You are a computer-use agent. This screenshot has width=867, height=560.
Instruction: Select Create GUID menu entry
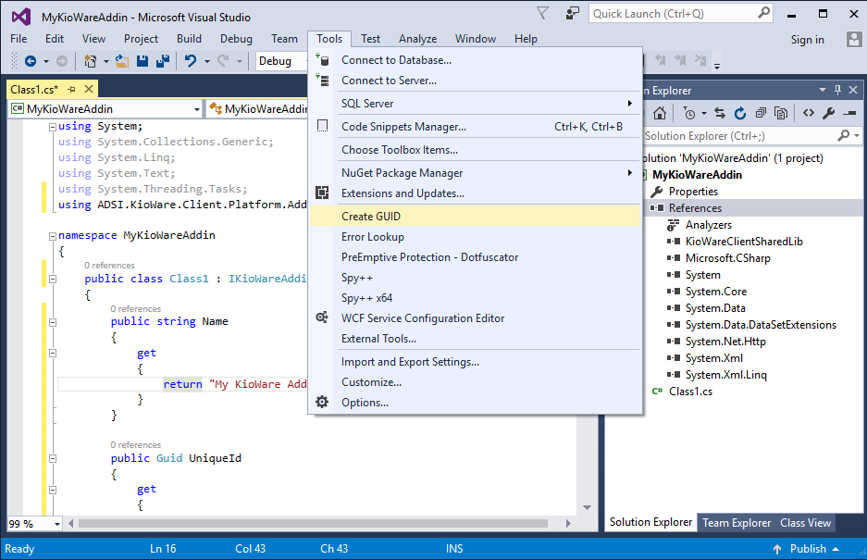[x=475, y=217]
